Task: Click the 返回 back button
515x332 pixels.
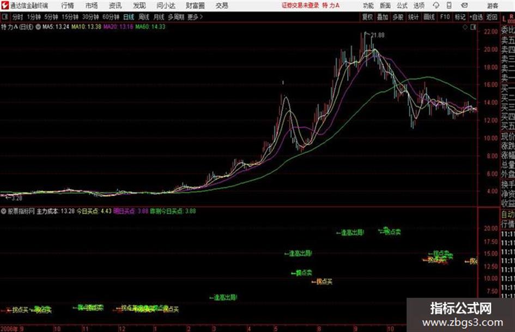Action: pos(492,17)
